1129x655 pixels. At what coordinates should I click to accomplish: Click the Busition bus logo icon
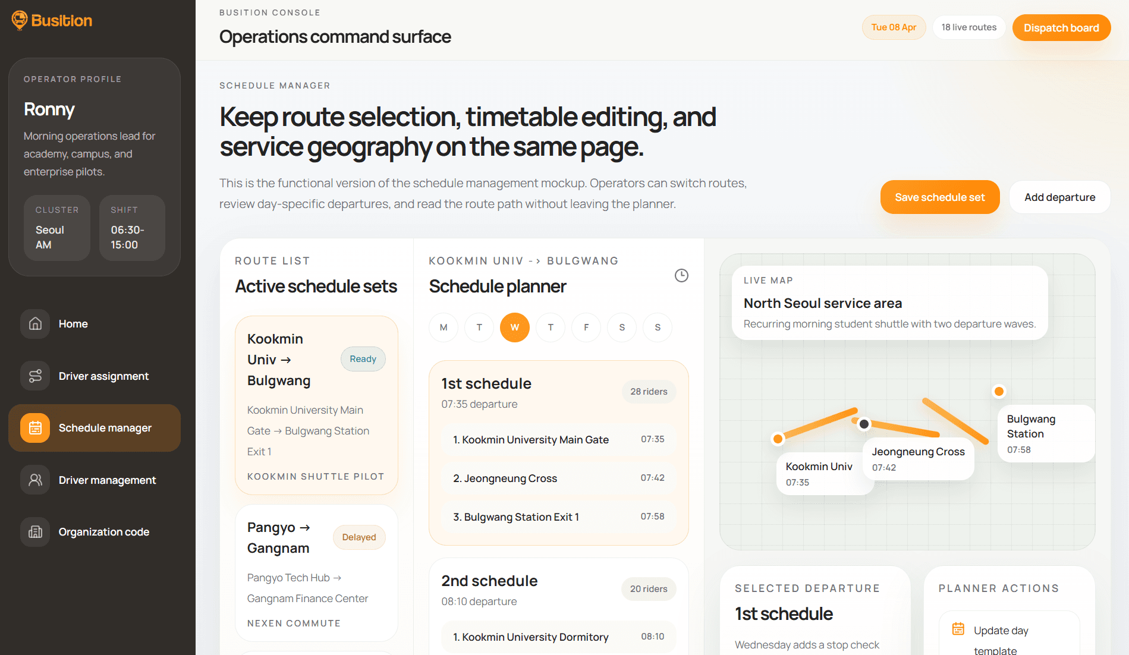point(20,20)
